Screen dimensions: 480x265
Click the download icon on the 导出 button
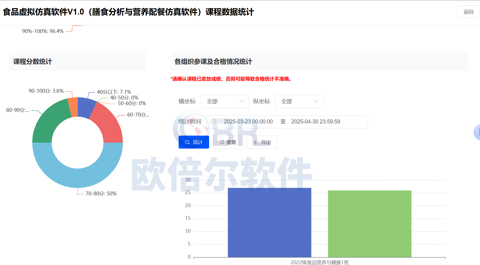tap(255, 142)
